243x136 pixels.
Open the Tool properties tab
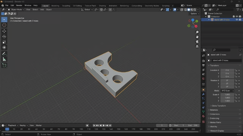pos(203,56)
